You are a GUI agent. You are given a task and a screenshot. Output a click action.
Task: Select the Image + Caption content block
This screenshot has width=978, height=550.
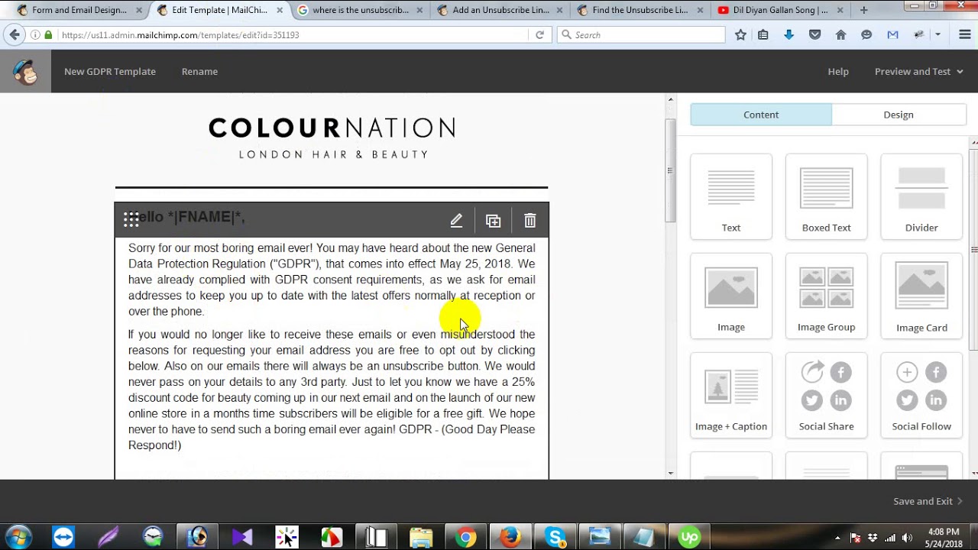pyautogui.click(x=731, y=395)
